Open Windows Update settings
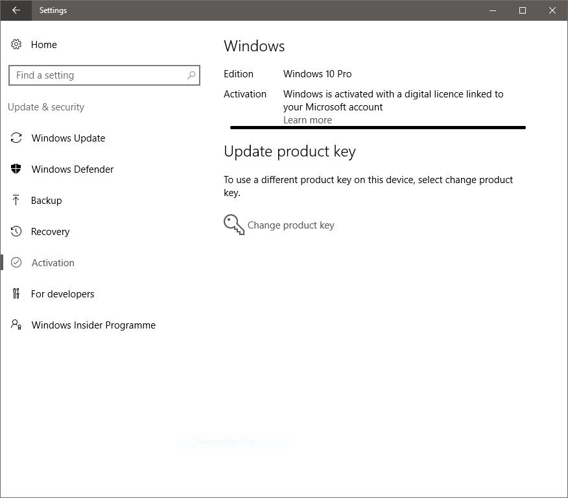568x498 pixels. click(68, 138)
